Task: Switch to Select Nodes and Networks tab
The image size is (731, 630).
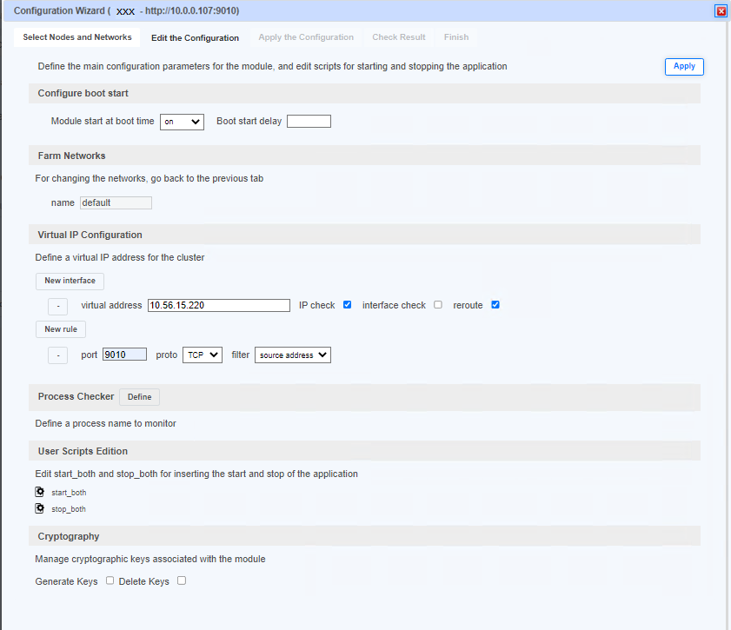Action: (x=76, y=37)
